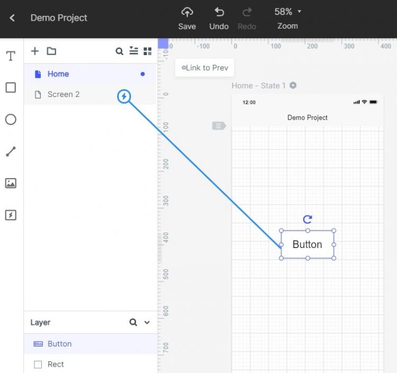The image size is (397, 373).
Task: Click the greyed-out Redo button
Action: [x=247, y=19]
